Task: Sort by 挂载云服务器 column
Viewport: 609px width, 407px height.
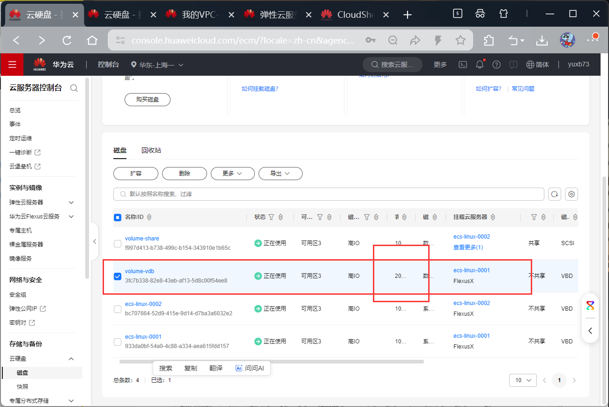Action: (x=493, y=217)
